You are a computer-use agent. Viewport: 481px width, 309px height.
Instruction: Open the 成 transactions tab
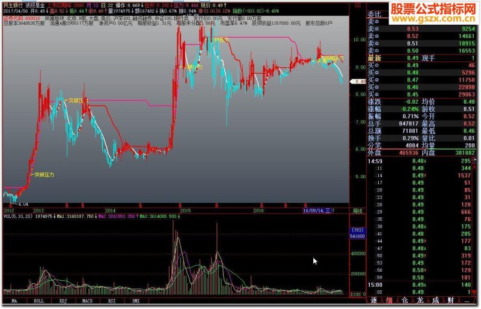[x=435, y=301]
